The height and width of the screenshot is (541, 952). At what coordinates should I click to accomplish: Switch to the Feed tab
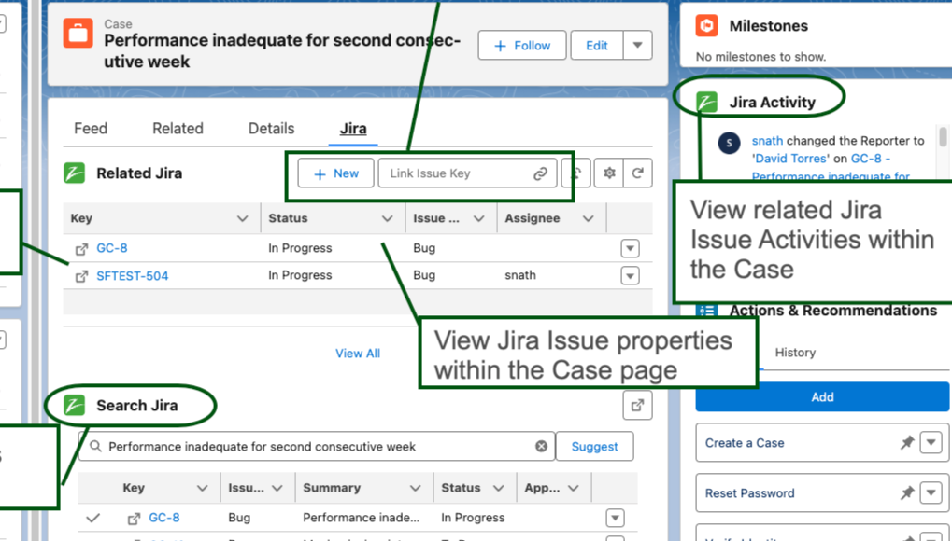click(x=90, y=128)
